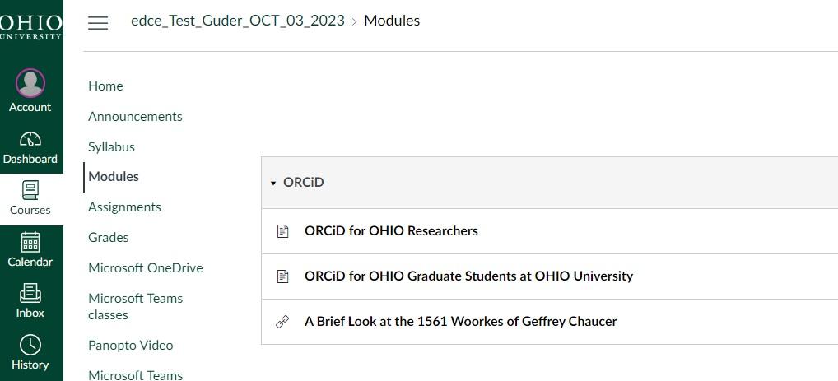Click page icon beside ORCiD for OHIO Researchers
The image size is (838, 381).
[282, 231]
